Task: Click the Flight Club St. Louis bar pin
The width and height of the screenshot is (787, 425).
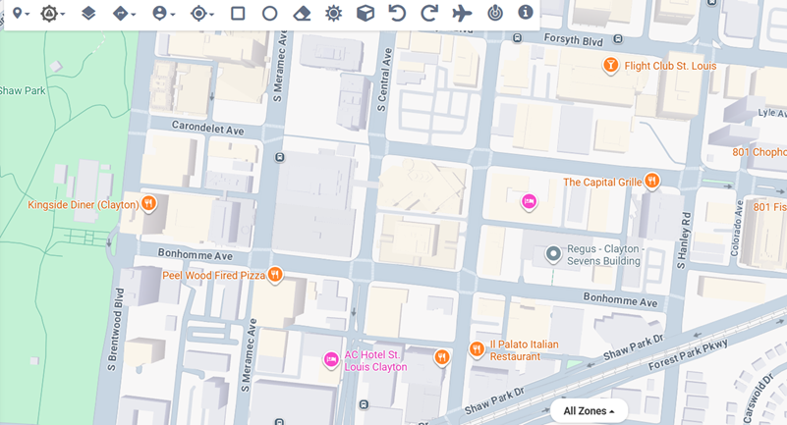Action: click(x=610, y=66)
